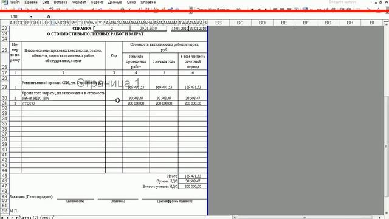
Task: Open the Данные menu
Action: [115, 2]
